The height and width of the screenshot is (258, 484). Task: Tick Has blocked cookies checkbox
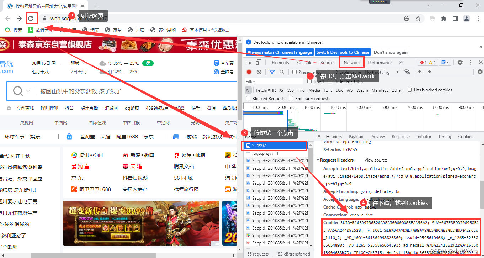click(x=410, y=90)
